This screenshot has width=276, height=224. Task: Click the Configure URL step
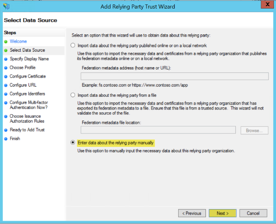23,85
